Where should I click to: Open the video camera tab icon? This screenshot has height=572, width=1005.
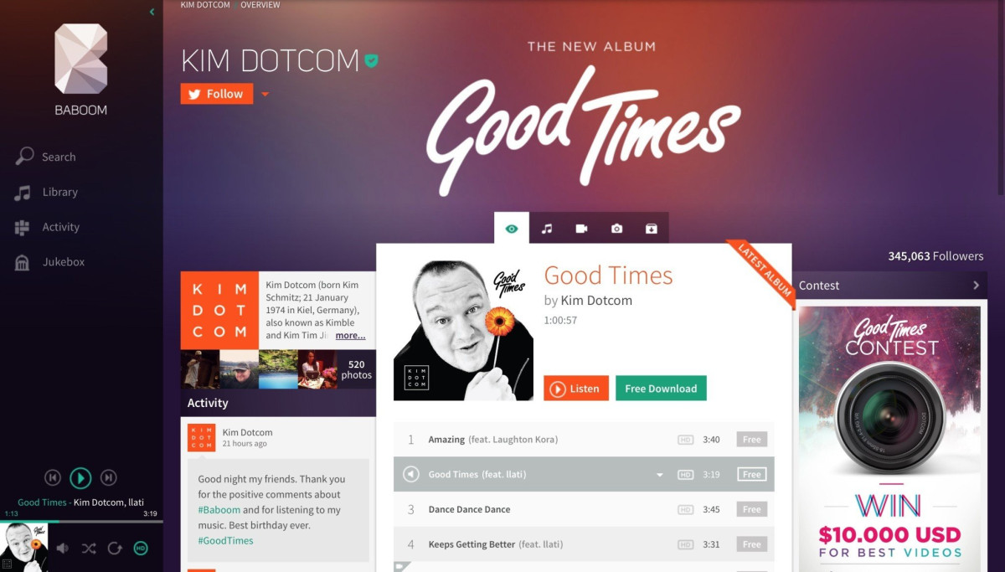pyautogui.click(x=581, y=229)
